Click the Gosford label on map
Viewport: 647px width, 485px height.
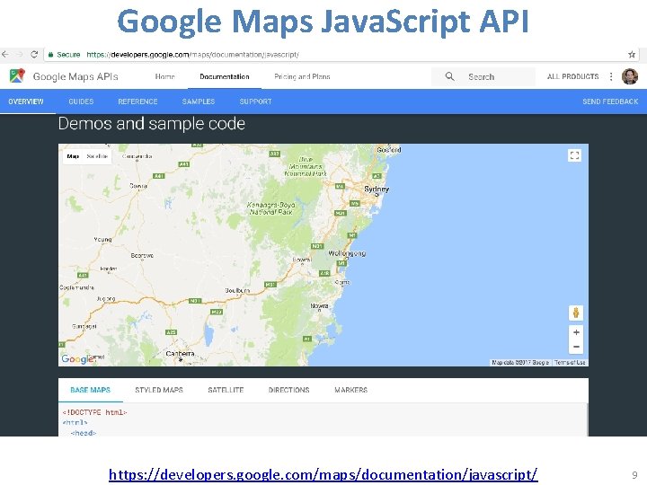[x=389, y=150]
